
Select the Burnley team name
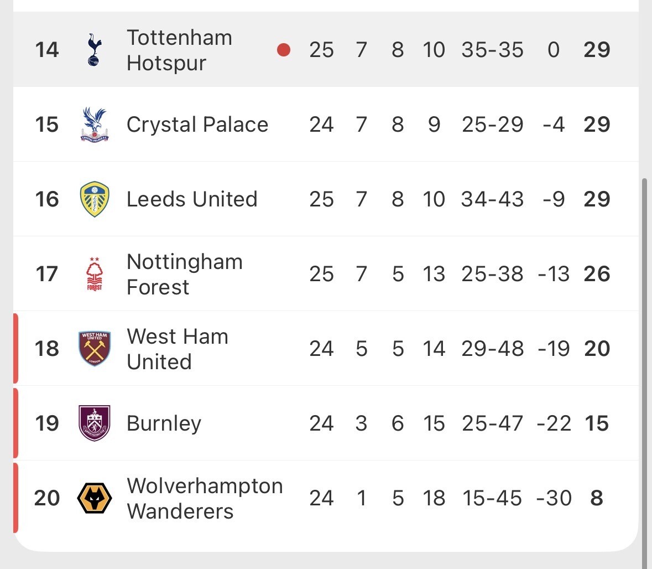(x=164, y=423)
